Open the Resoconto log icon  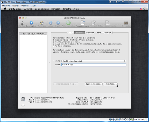pos(126,23)
